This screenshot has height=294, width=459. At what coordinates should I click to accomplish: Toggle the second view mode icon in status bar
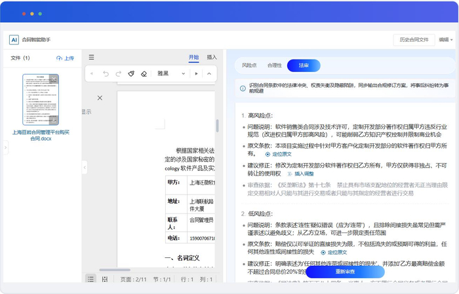point(105,279)
